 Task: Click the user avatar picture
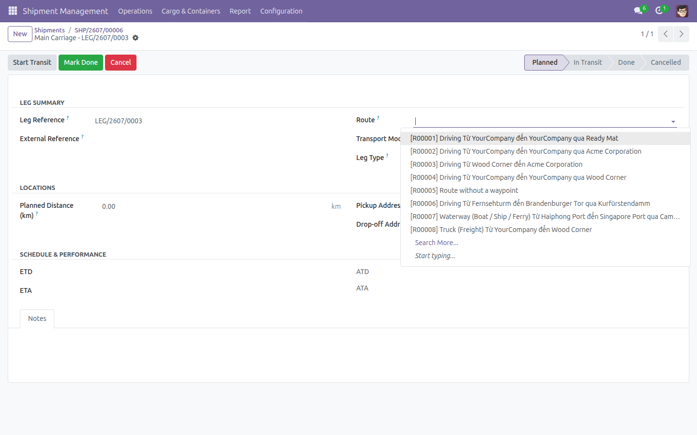pos(682,11)
